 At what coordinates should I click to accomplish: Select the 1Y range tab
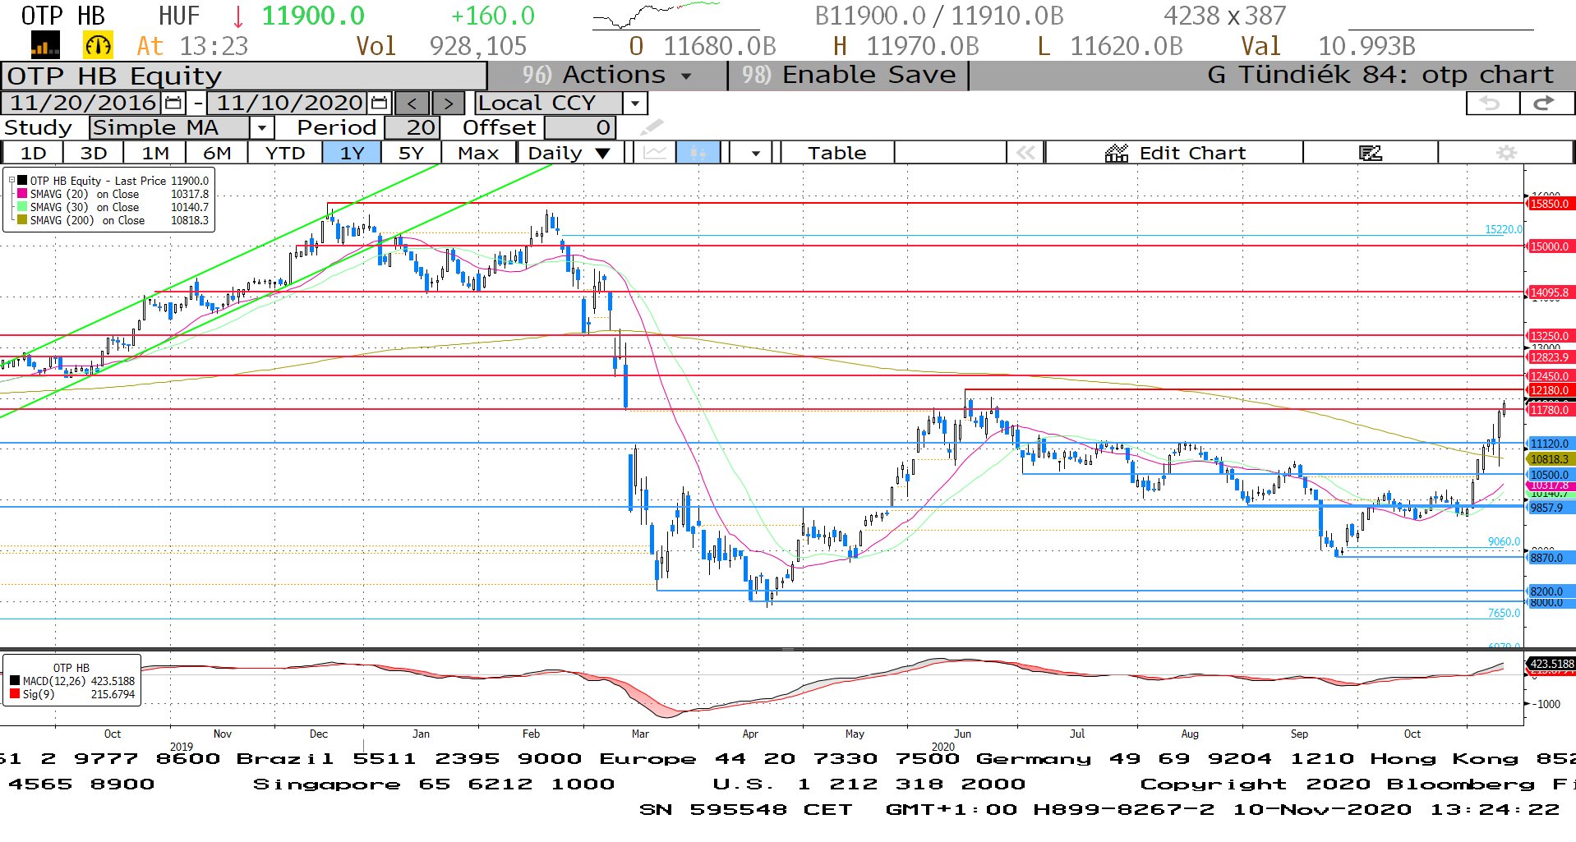coord(352,153)
